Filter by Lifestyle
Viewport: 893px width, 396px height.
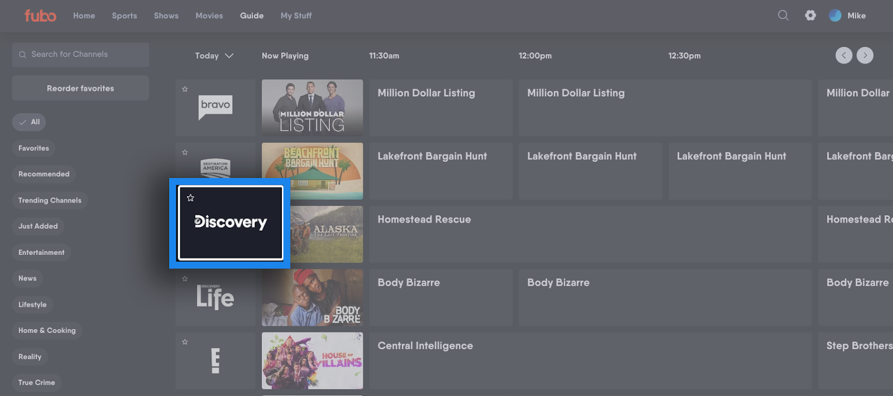(32, 305)
